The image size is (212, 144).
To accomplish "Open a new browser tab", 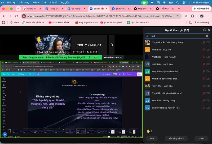I will pos(179,9).
